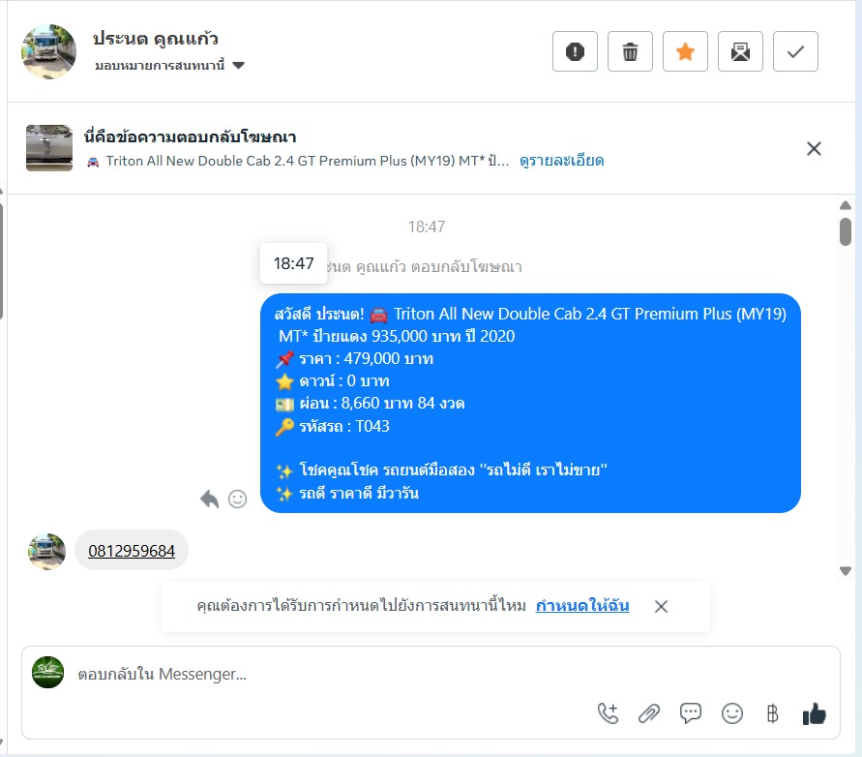Attach a file with paperclip icon
Screen dimensions: 862x757
tap(649, 713)
